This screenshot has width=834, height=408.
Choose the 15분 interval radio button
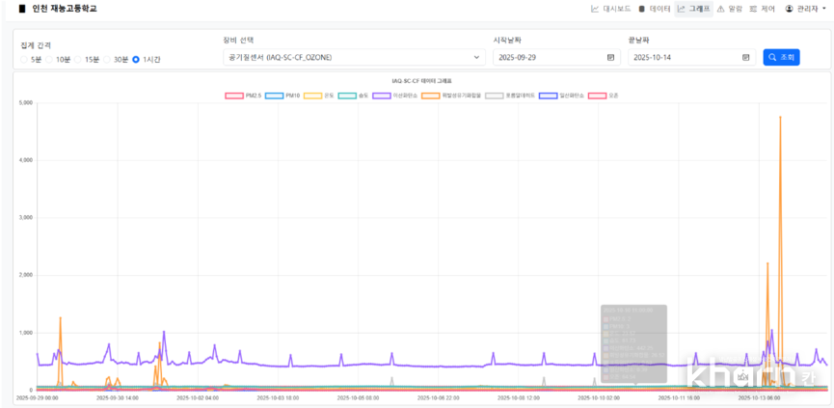(x=77, y=60)
